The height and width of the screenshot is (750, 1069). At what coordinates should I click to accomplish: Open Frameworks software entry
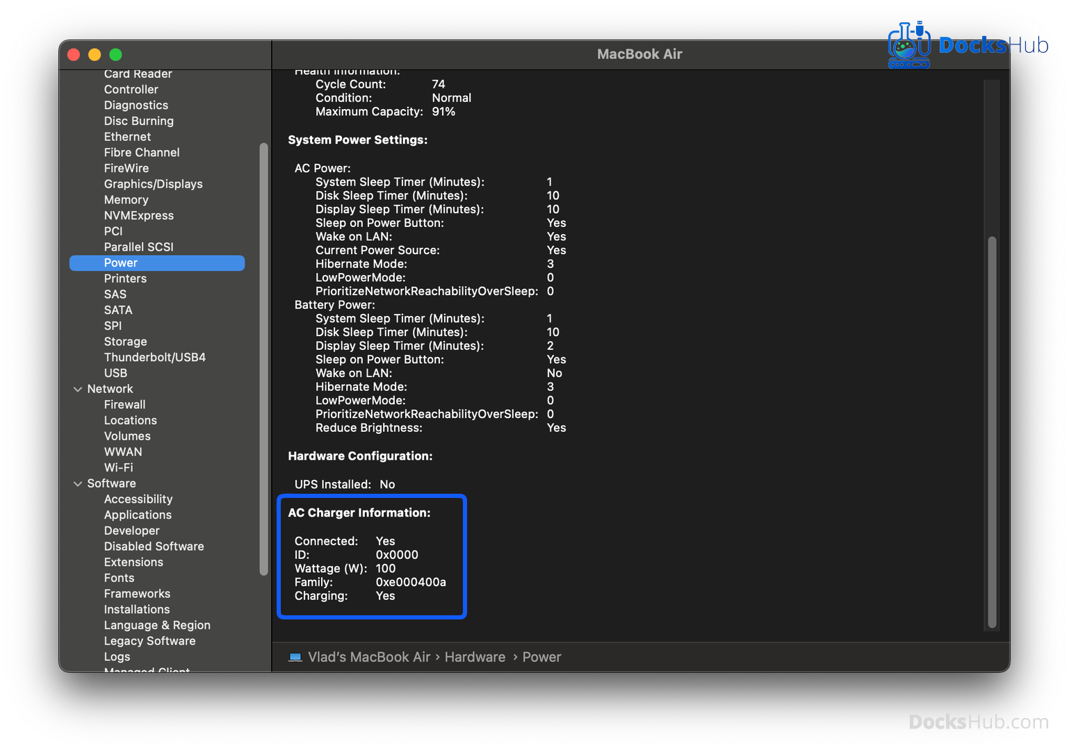[137, 594]
